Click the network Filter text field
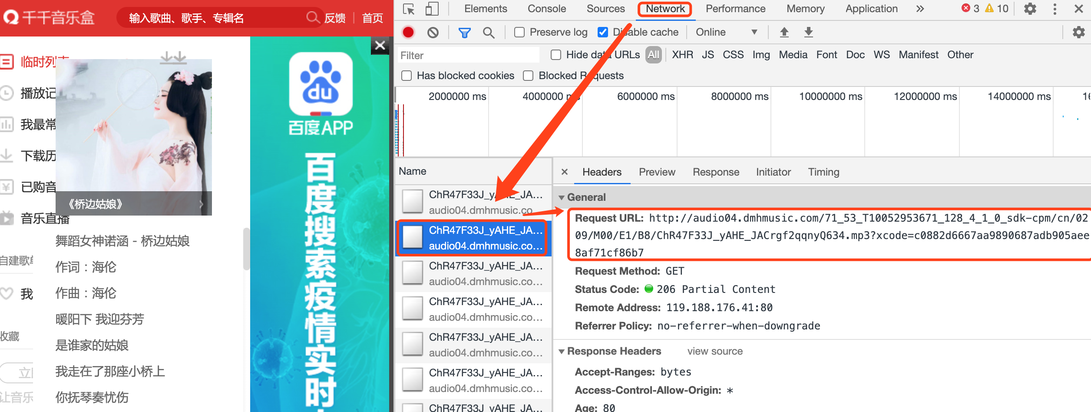 (468, 55)
